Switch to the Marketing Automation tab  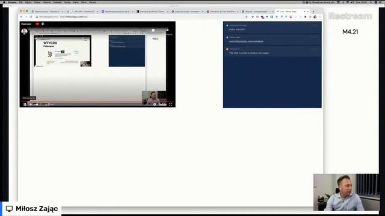click(117, 11)
